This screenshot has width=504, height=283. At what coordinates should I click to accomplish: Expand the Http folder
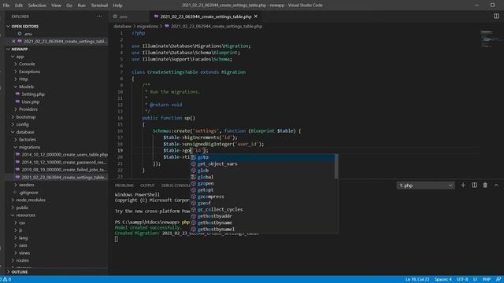coord(23,79)
